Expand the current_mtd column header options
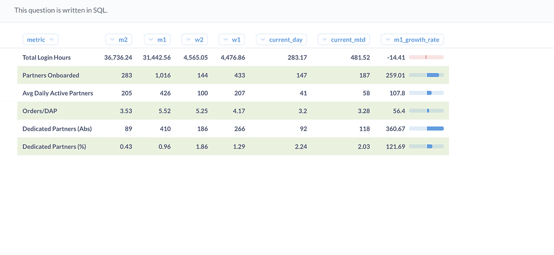 [x=344, y=39]
